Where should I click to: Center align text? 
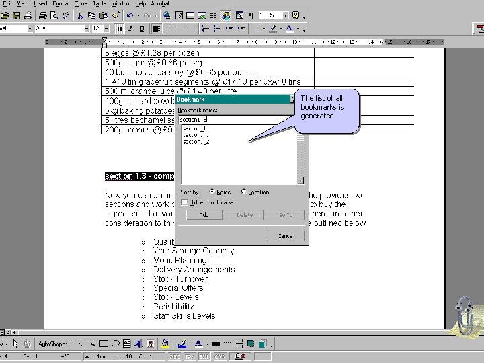click(168, 28)
